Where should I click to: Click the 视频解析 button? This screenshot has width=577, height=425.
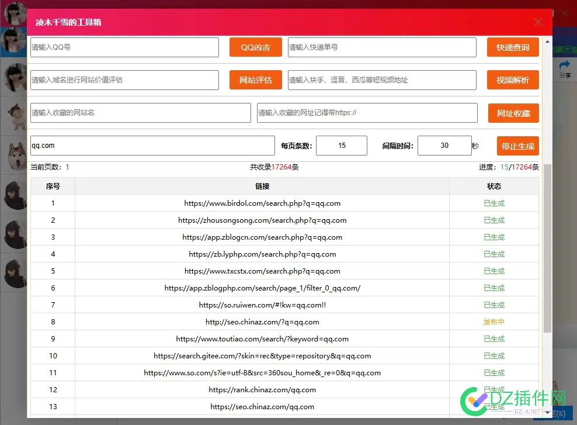[513, 80]
